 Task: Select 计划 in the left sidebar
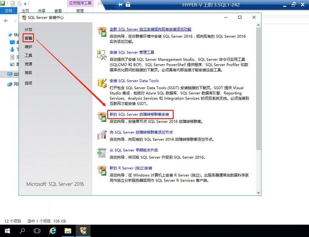point(28,29)
